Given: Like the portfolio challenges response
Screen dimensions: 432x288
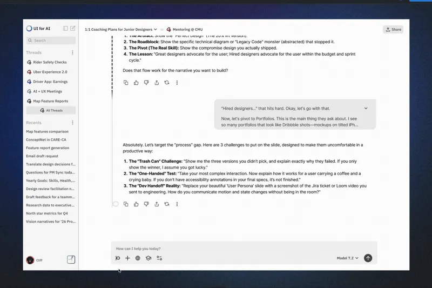Looking at the screenshot, I should coord(136,204).
